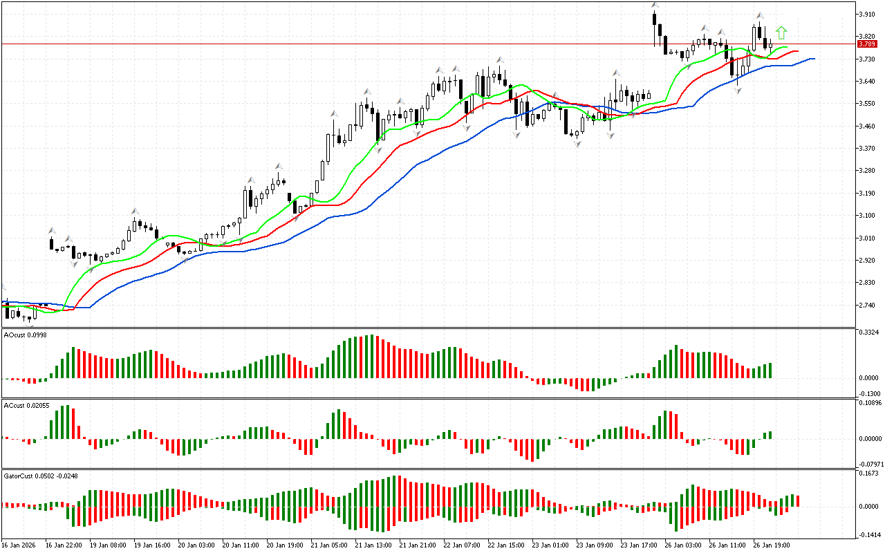Screen dimensions: 885x553
Task: Click the ACcust 0.02055 indicator label
Action: pyautogui.click(x=26, y=404)
